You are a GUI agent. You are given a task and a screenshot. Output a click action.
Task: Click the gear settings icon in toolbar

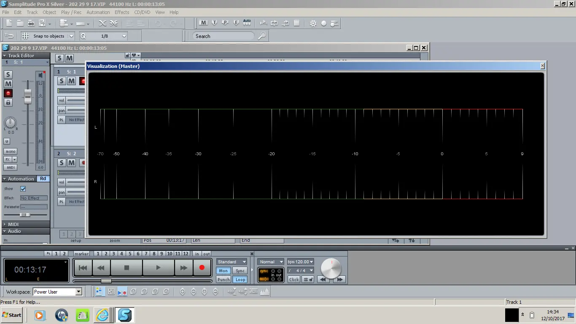click(x=313, y=23)
